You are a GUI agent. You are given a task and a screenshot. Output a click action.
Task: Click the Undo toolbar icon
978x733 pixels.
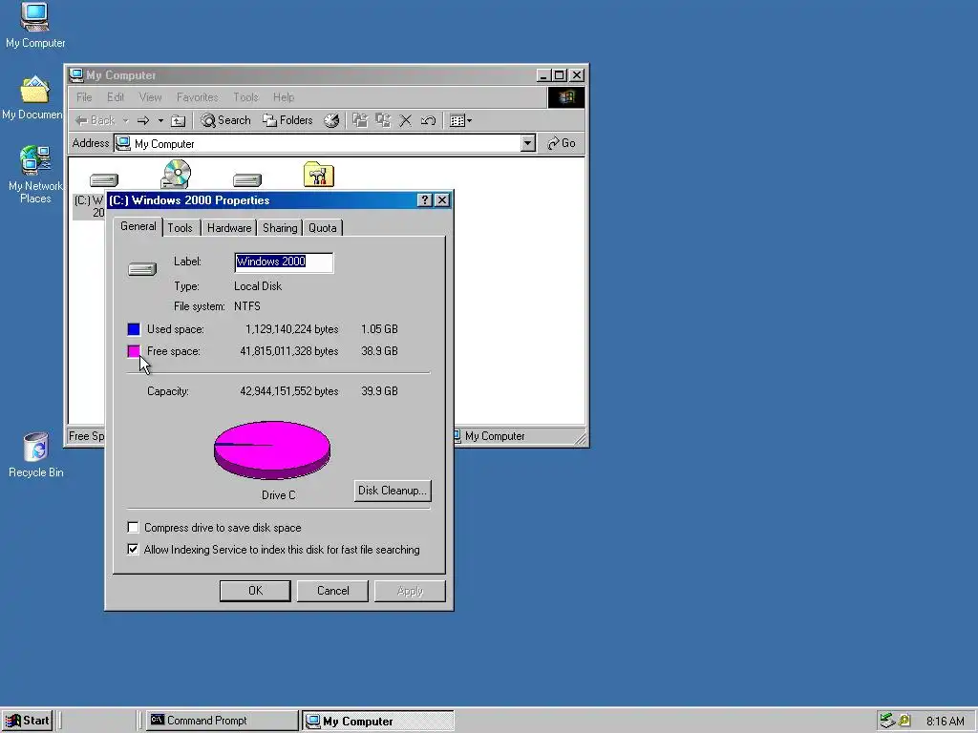[x=428, y=120]
